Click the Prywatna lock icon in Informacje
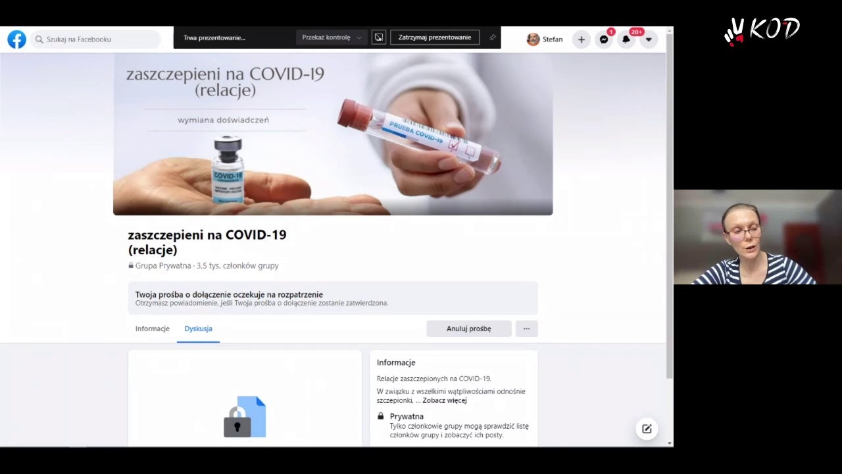Image resolution: width=842 pixels, height=474 pixels. pyautogui.click(x=381, y=416)
